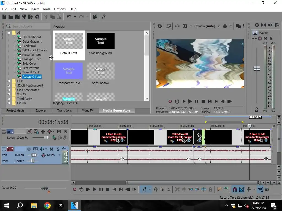The width and height of the screenshot is (282, 211).
Task: Click the Lock event padlock icon
Action: (x=210, y=190)
